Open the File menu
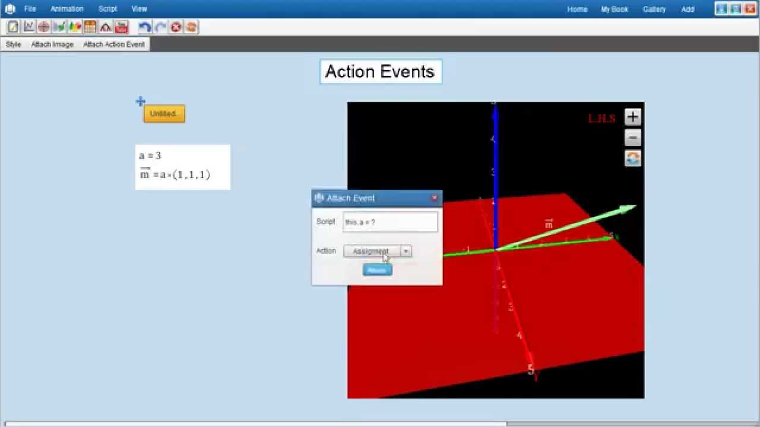Viewport: 760px width, 427px height. pos(30,9)
